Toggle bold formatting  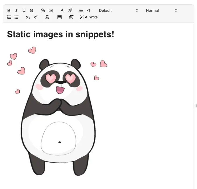pyautogui.click(x=9, y=10)
